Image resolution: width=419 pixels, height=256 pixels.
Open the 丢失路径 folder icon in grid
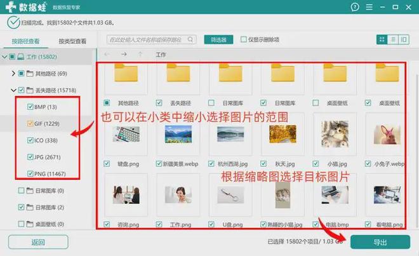(x=178, y=73)
